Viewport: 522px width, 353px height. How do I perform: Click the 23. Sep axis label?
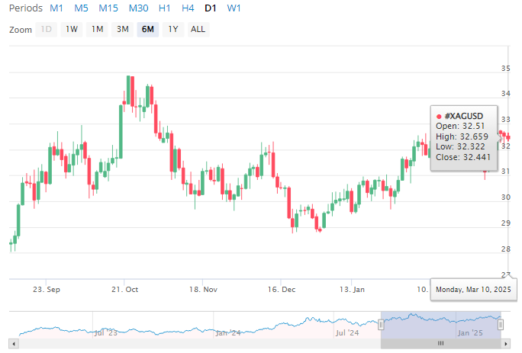[x=47, y=290]
